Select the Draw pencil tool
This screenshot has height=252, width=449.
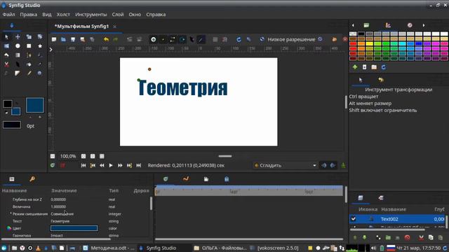[x=29, y=73]
